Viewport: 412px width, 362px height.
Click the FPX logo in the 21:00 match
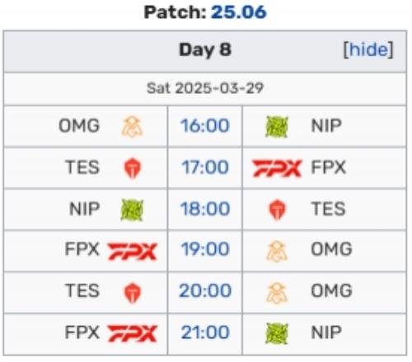[x=133, y=333]
